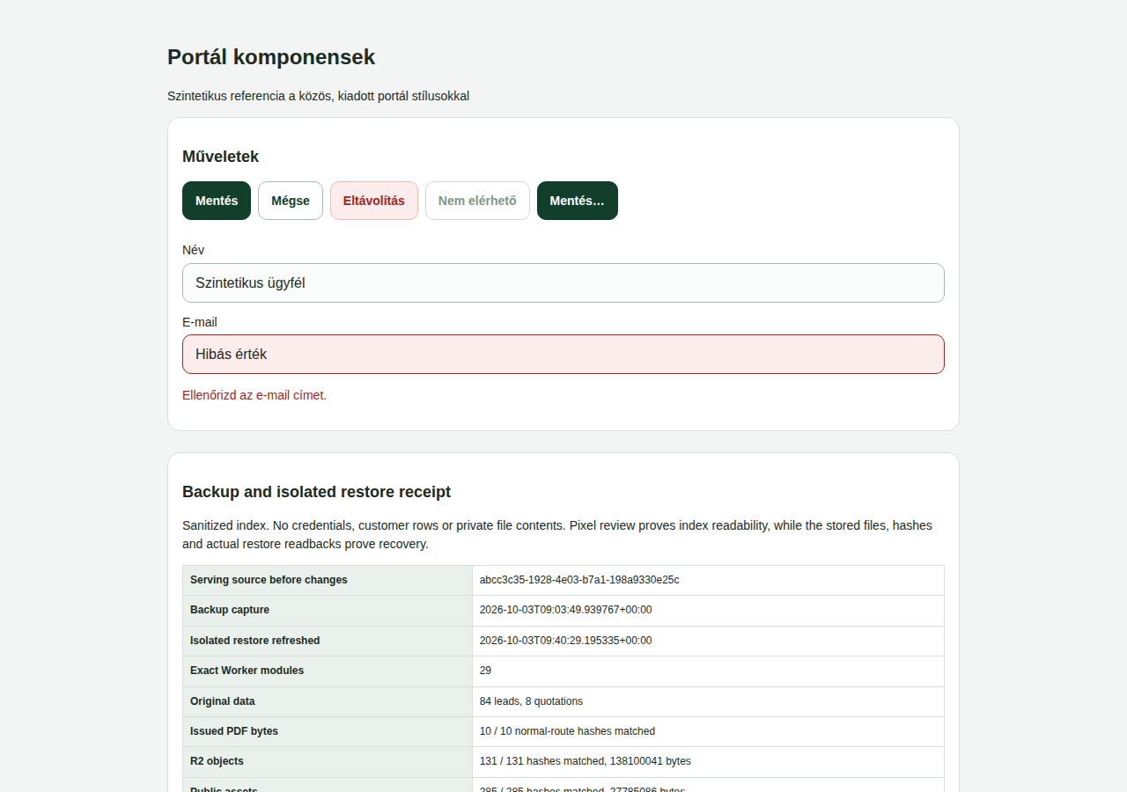Click the Portál komponensek heading
Screen dimensions: 1127x792
tap(271, 57)
